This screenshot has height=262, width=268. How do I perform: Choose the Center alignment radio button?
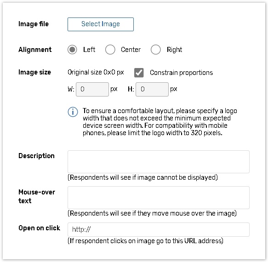pyautogui.click(x=110, y=50)
